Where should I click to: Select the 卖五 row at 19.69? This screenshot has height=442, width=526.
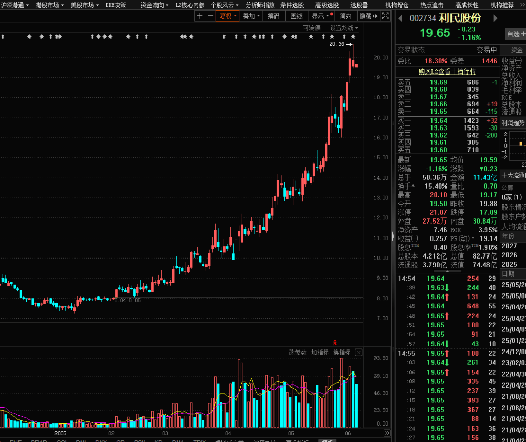tap(447, 82)
